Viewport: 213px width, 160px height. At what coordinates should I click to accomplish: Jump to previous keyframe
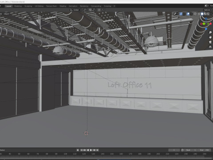(85, 150)
